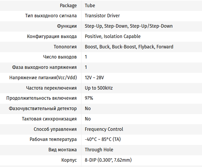Click the 'Фазочувствительный детектор' label
Viewport: 202px width, 167px height.
pos(43,108)
